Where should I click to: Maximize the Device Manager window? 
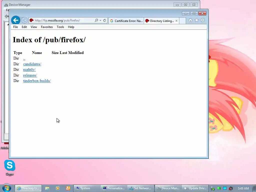click(x=186, y=4)
